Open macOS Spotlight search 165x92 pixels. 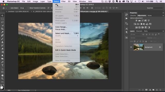coord(157,2)
